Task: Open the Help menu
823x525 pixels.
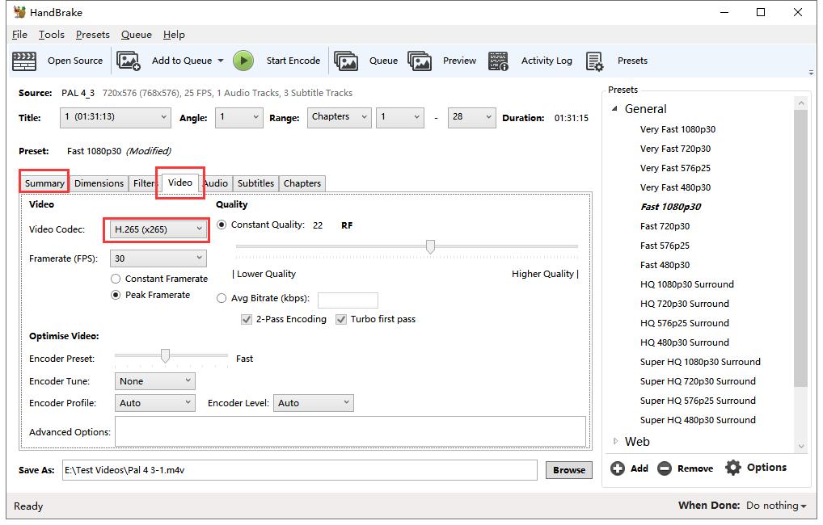Action: pos(174,35)
